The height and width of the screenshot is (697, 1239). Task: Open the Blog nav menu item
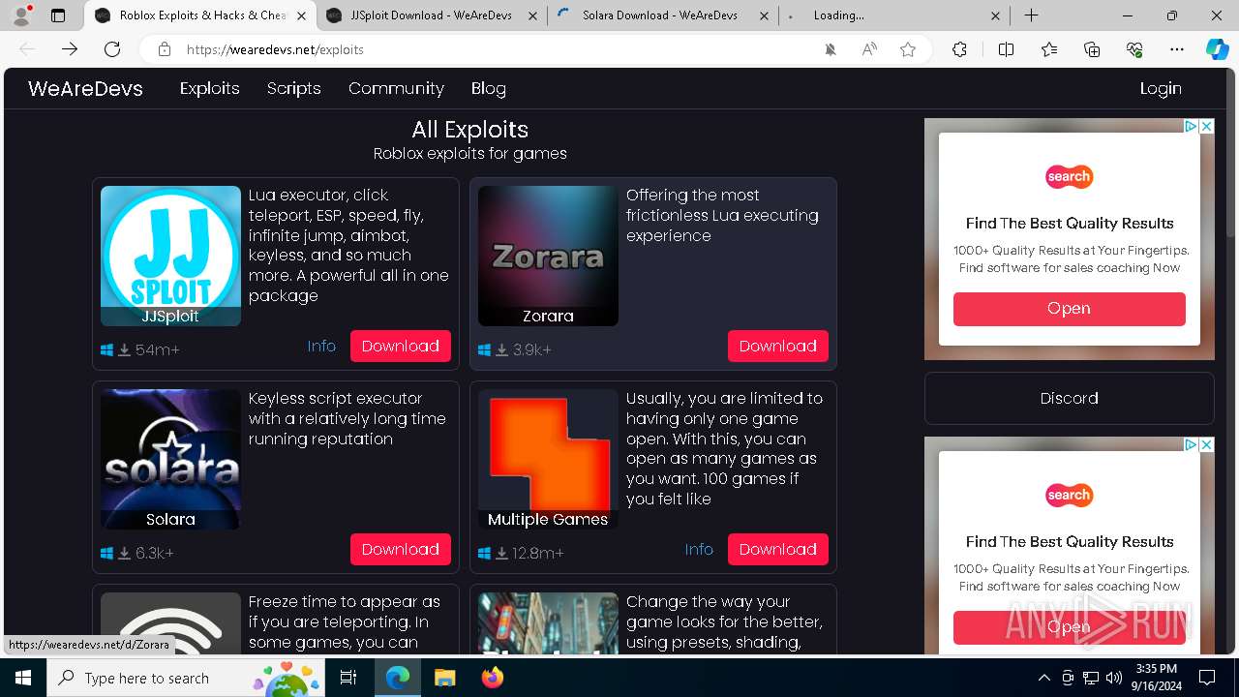pyautogui.click(x=489, y=88)
